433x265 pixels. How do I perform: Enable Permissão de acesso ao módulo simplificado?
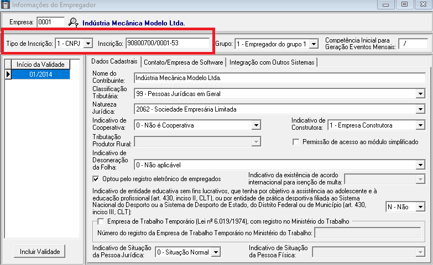296,142
